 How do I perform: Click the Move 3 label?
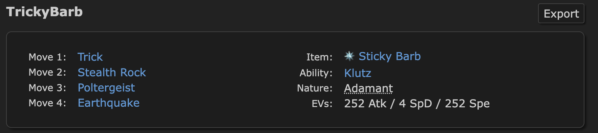click(x=47, y=88)
